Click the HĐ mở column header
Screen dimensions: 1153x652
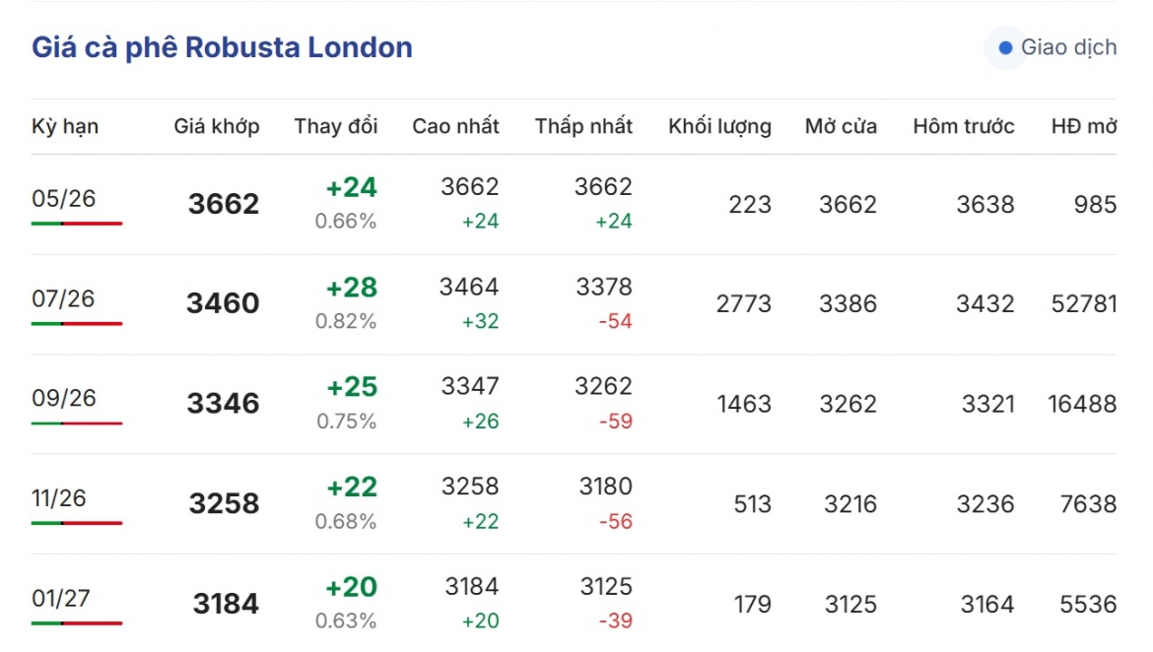pos(1084,126)
